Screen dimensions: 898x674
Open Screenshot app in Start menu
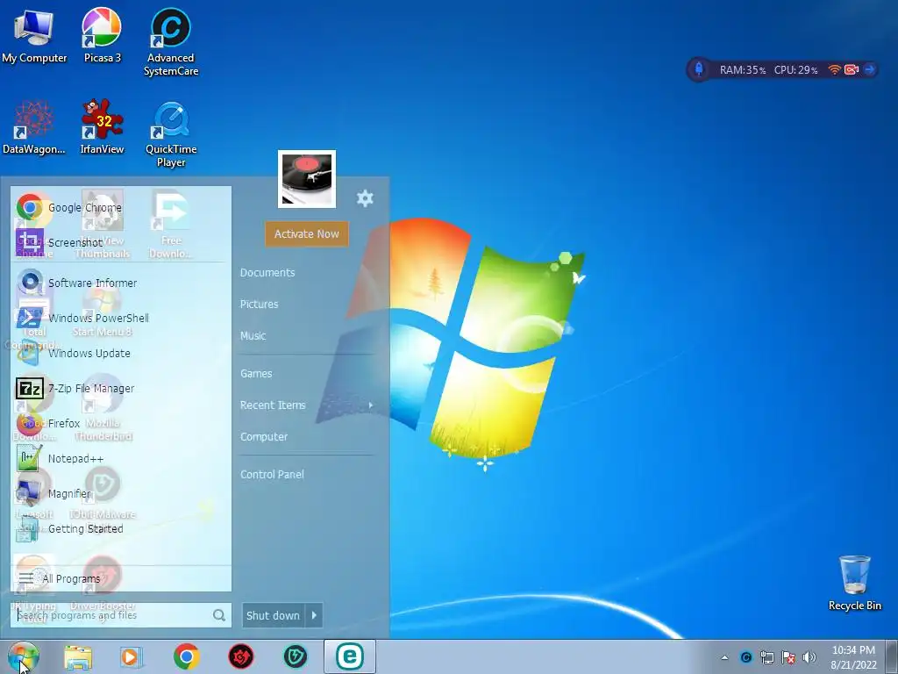pos(121,242)
